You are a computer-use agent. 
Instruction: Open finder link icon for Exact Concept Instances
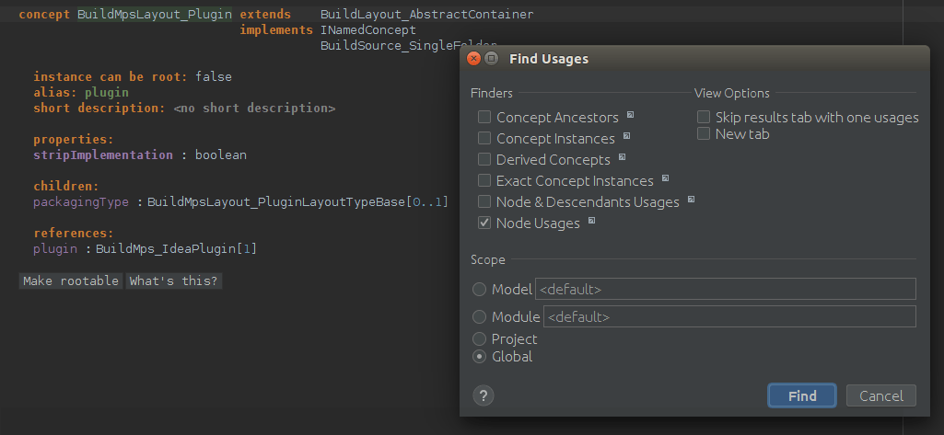665,178
